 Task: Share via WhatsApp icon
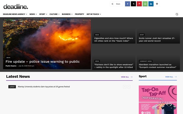click(x=145, y=4)
